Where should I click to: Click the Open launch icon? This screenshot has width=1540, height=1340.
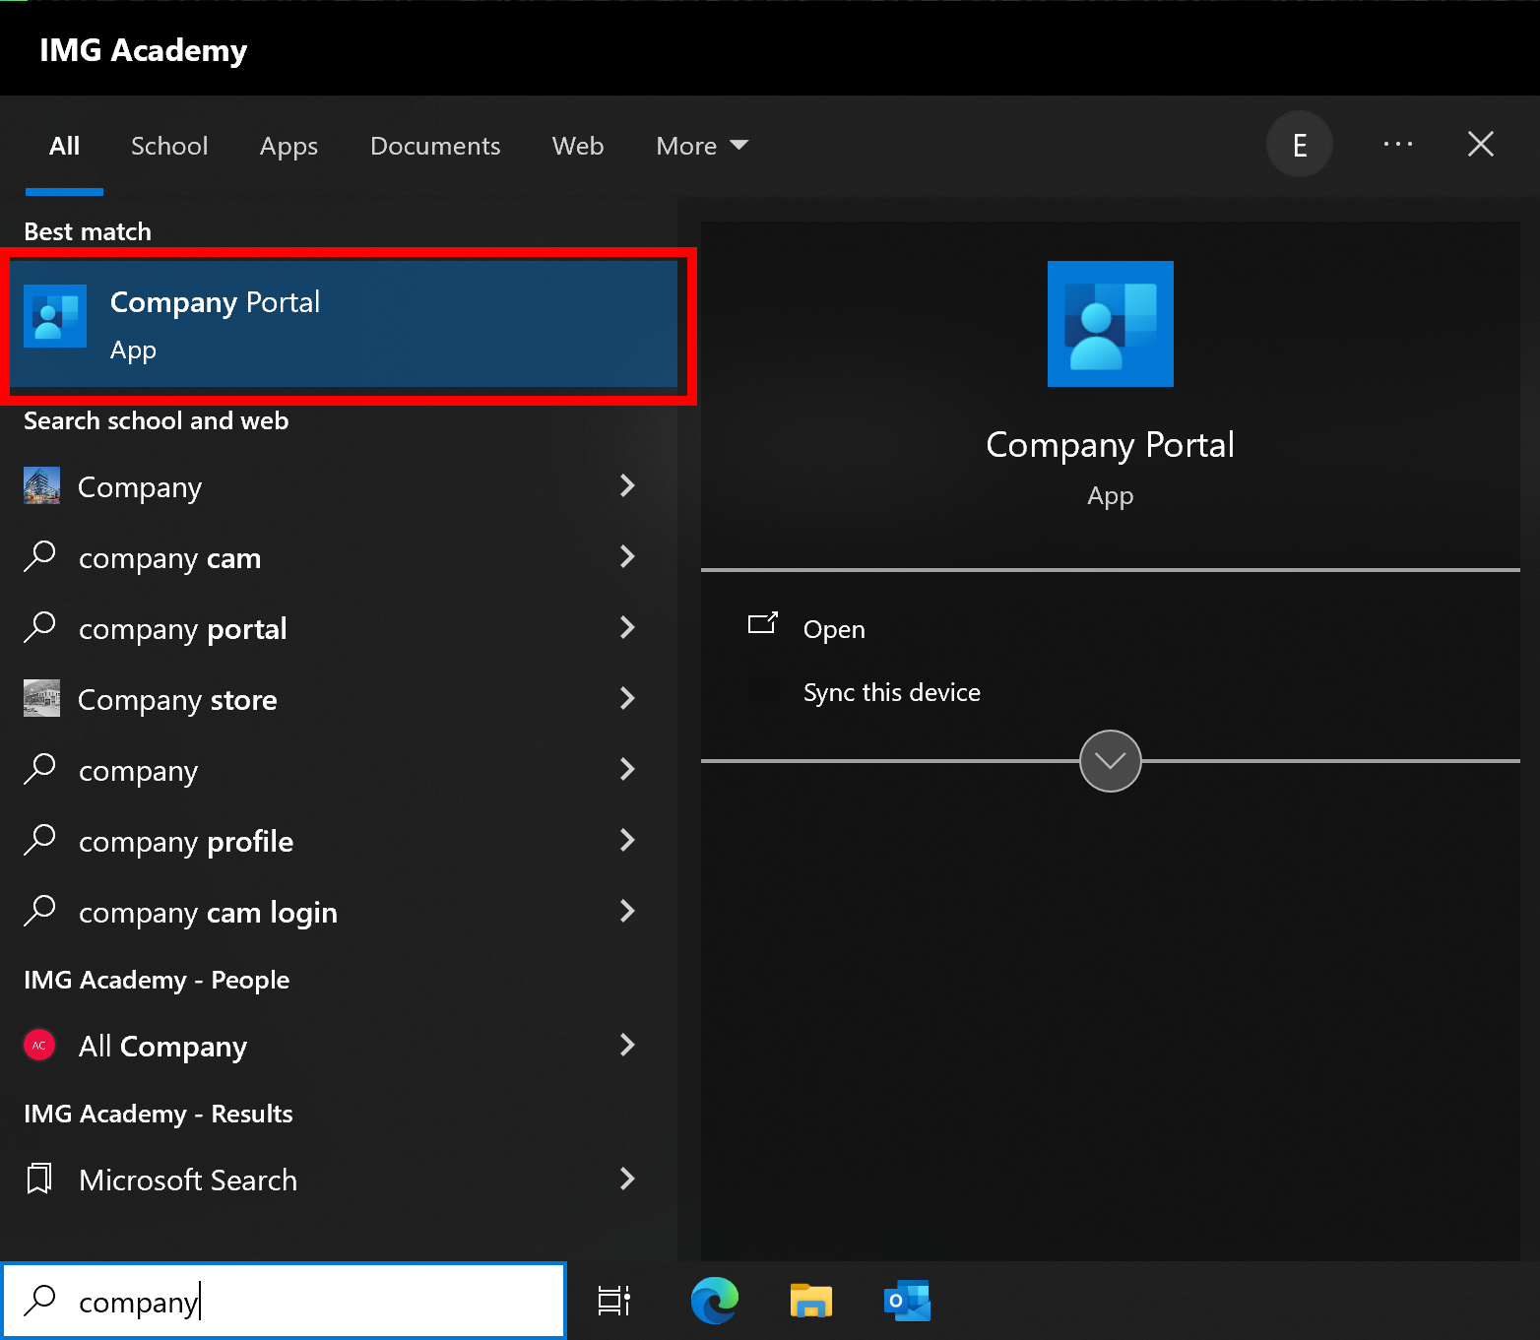pos(763,623)
